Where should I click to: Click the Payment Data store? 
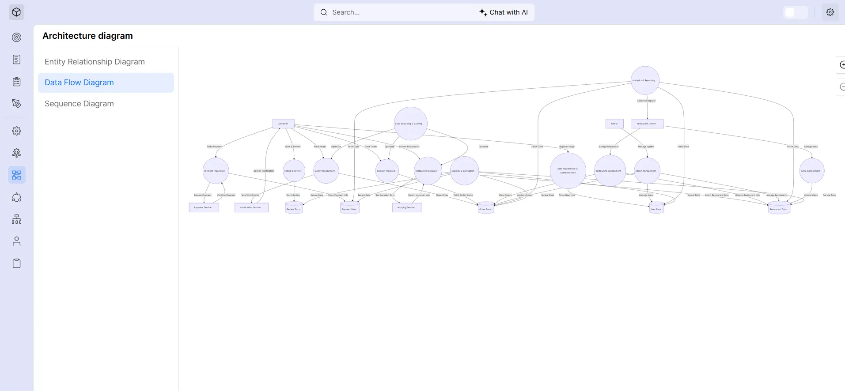tap(349, 208)
